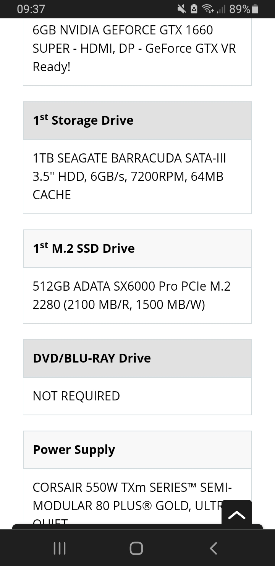Expand the 1st M.2 SSD Drive header
The image size is (275, 566).
tap(137, 249)
